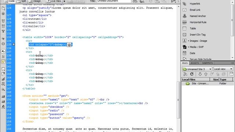
Task: Open the Unnamed Site 3 dropdown
Action: click(197, 69)
